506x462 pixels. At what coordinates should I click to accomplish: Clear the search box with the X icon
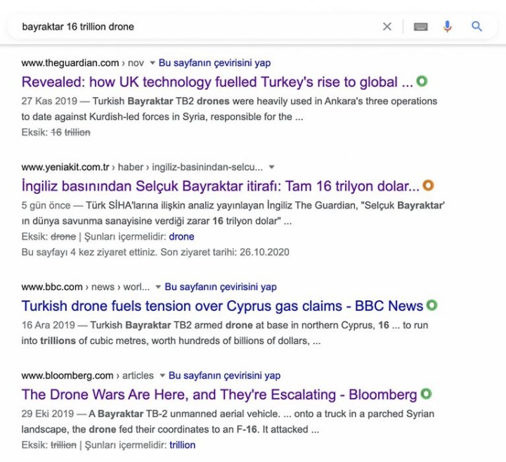point(387,27)
